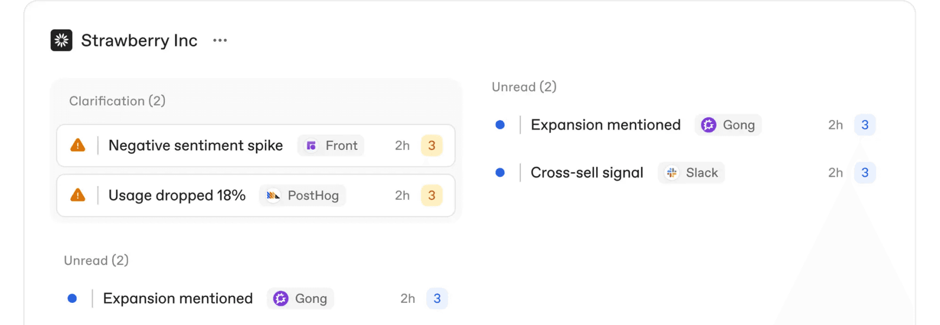940x325 pixels.
Task: Toggle unread dot on bottom-left Expansion mentioned
Action: click(x=72, y=298)
